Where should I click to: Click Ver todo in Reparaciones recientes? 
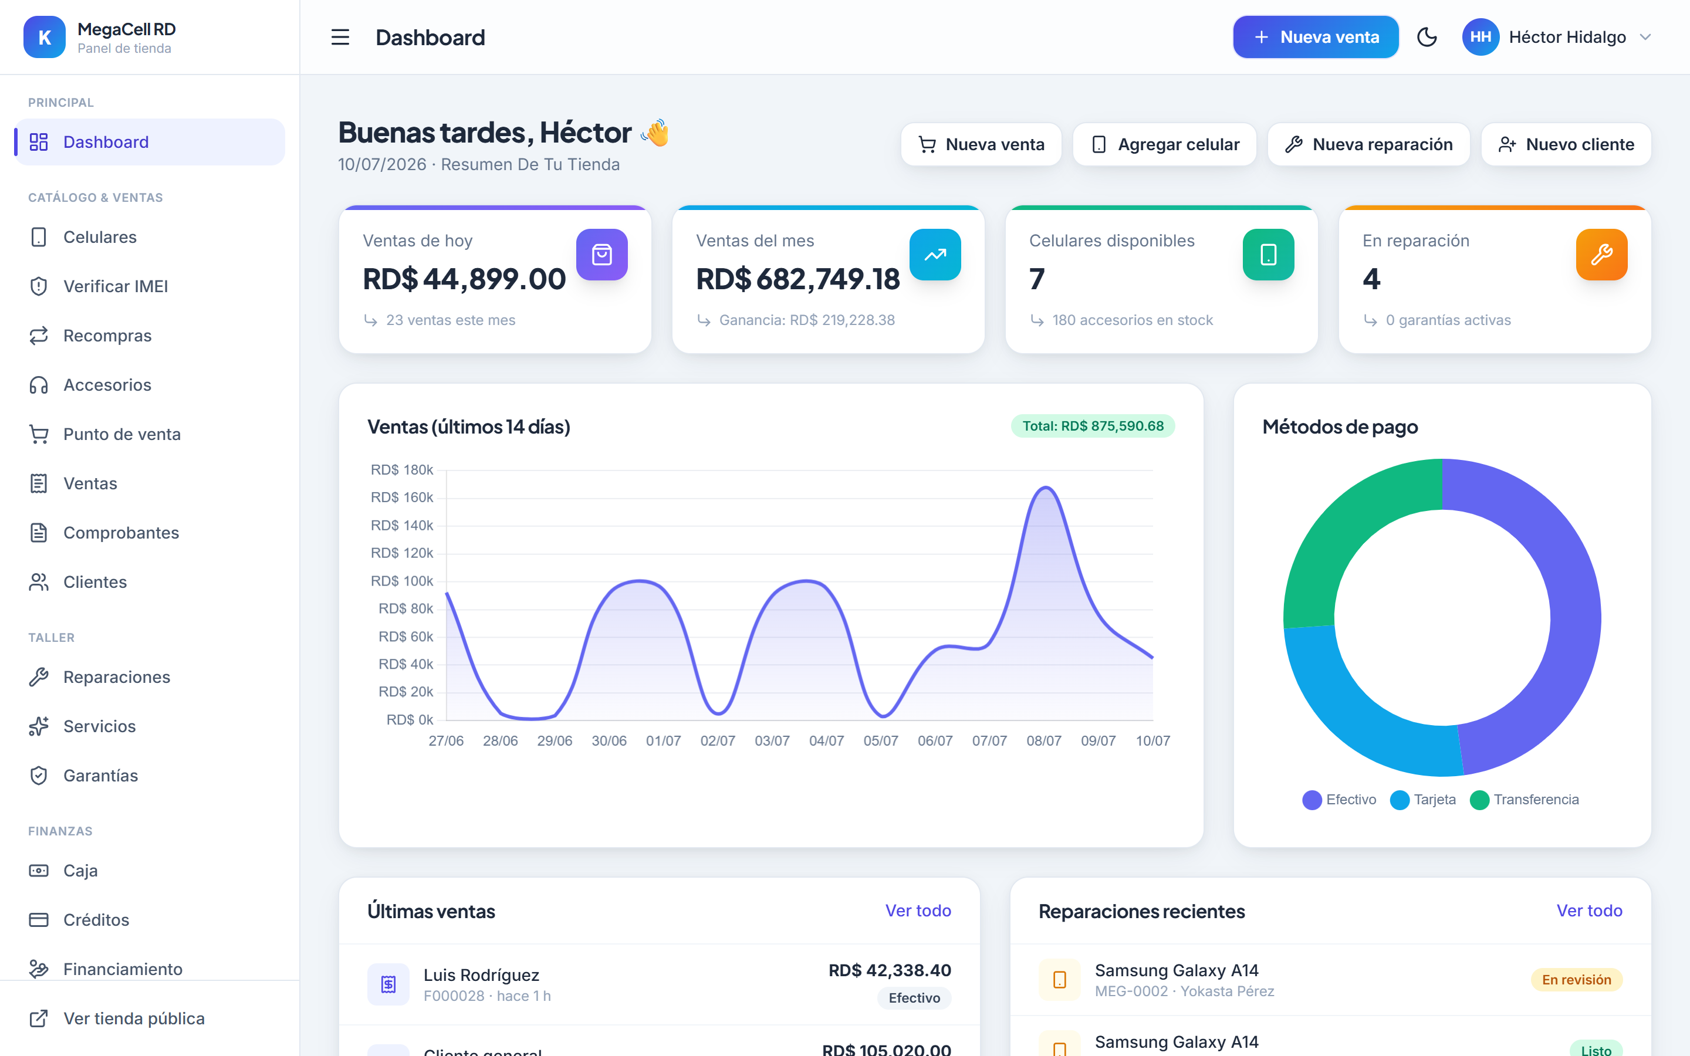[x=1590, y=911]
